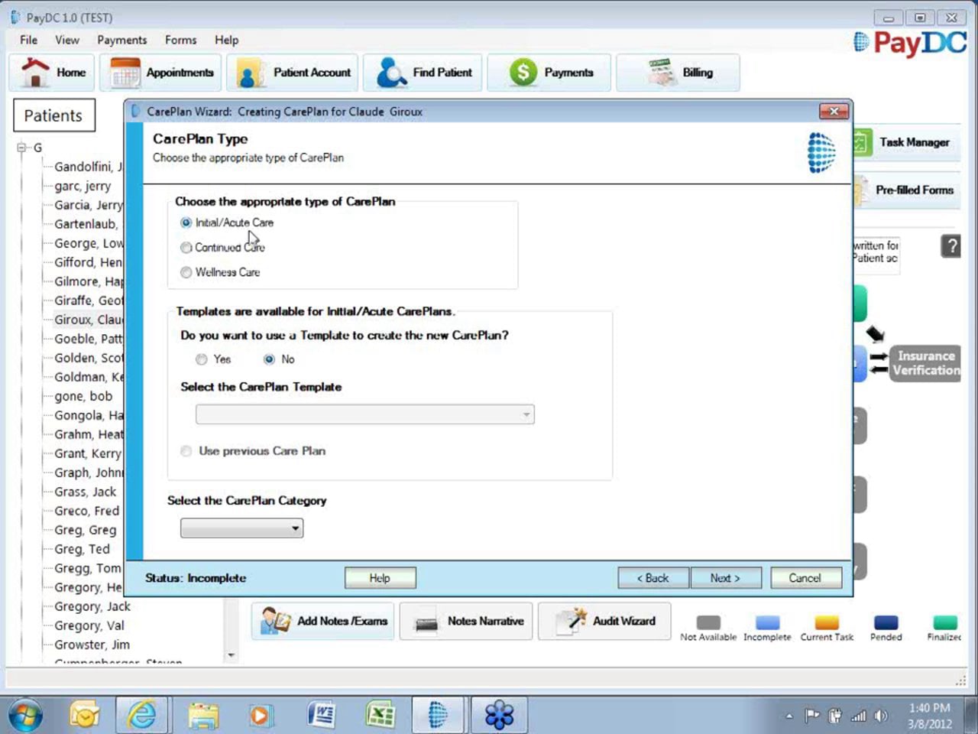The height and width of the screenshot is (734, 978).
Task: Open Appointments calendar
Action: (x=160, y=73)
